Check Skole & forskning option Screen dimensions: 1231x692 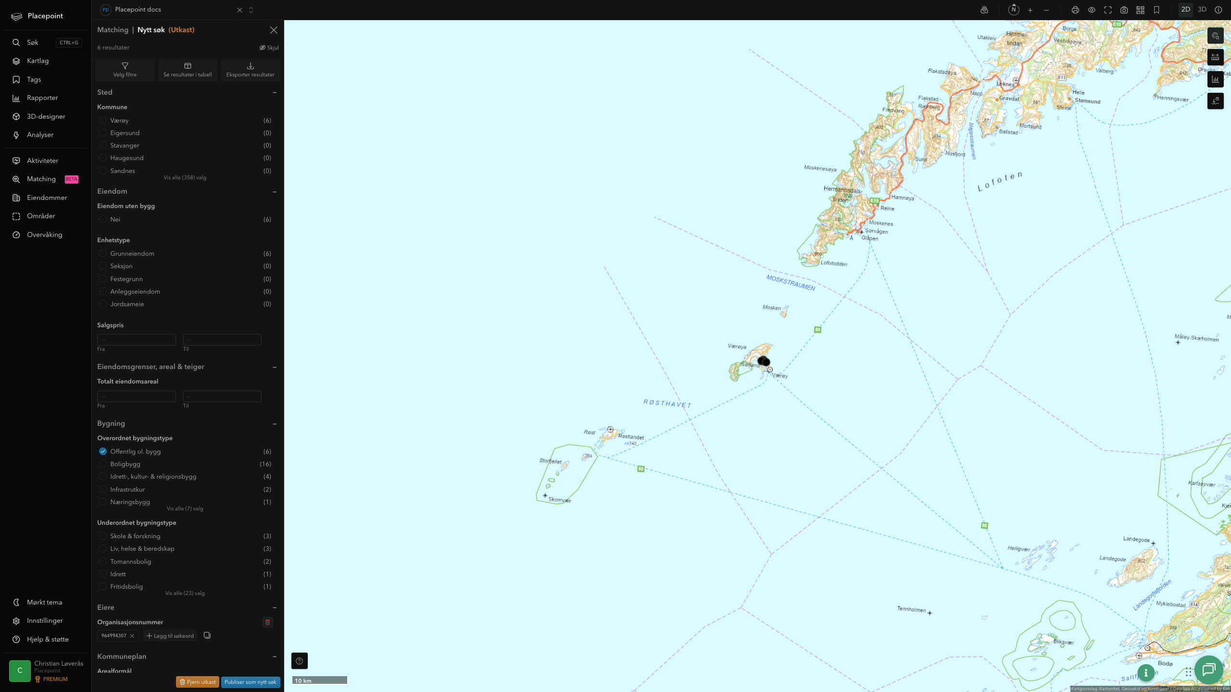coord(103,536)
